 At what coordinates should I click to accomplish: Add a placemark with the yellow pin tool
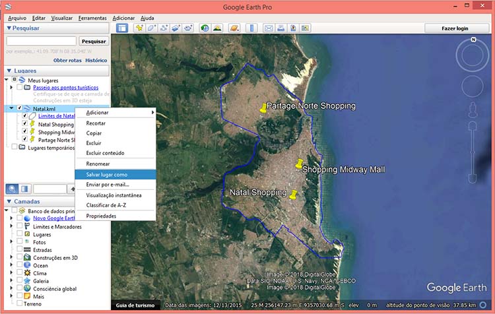point(139,28)
